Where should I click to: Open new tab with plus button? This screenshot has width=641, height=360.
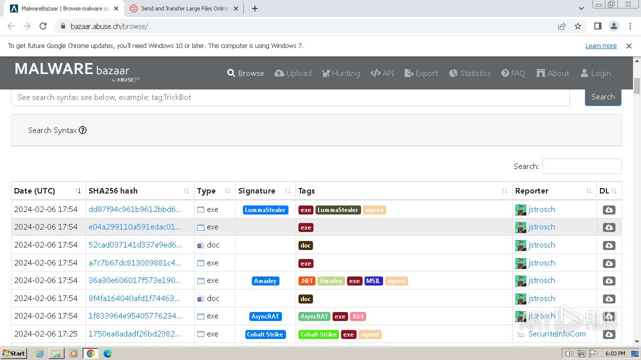[x=254, y=8]
